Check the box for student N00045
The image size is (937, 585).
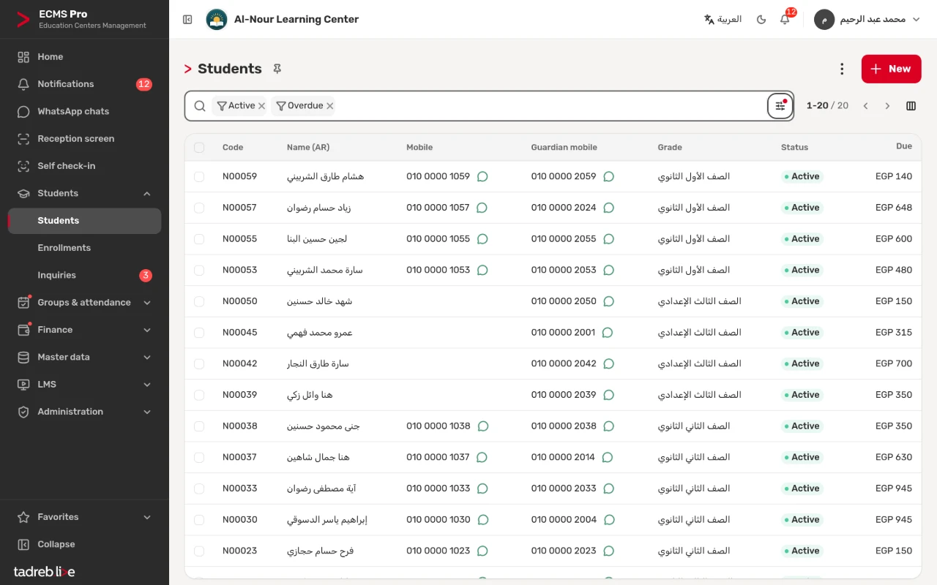[199, 333]
